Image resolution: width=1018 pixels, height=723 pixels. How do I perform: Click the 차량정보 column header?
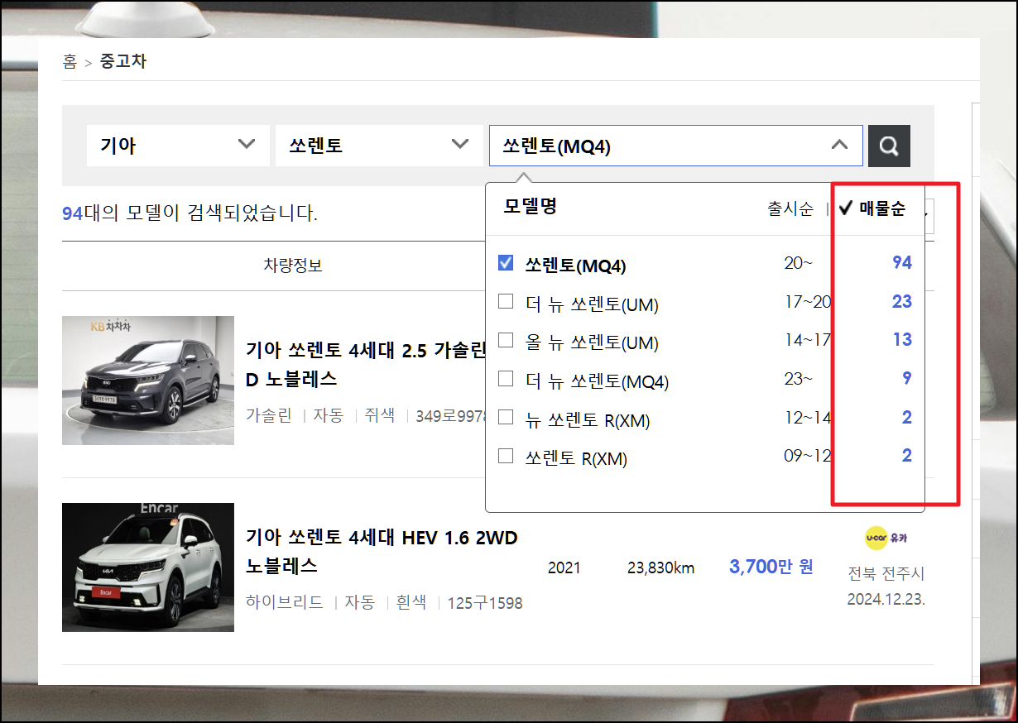tap(293, 266)
